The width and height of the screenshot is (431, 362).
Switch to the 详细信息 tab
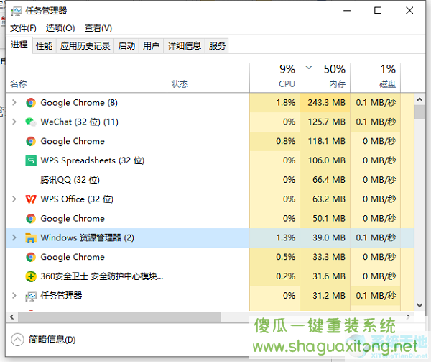[184, 45]
